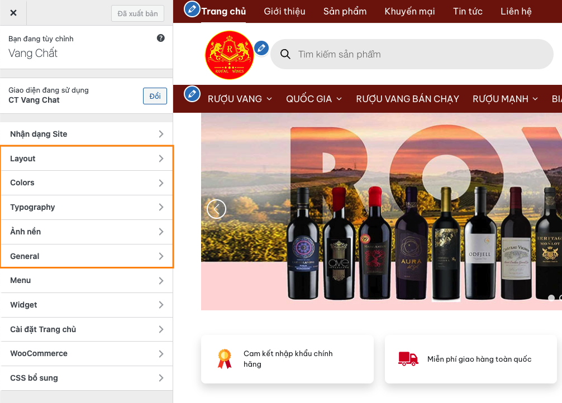Expand QUỐC GIA dropdown menu
The height and width of the screenshot is (403, 562).
pos(314,99)
